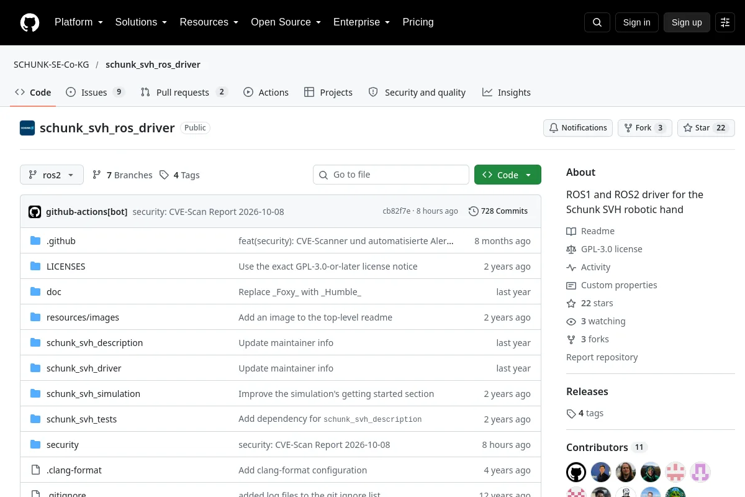Click the Sign up button
745x497 pixels.
coord(687,22)
